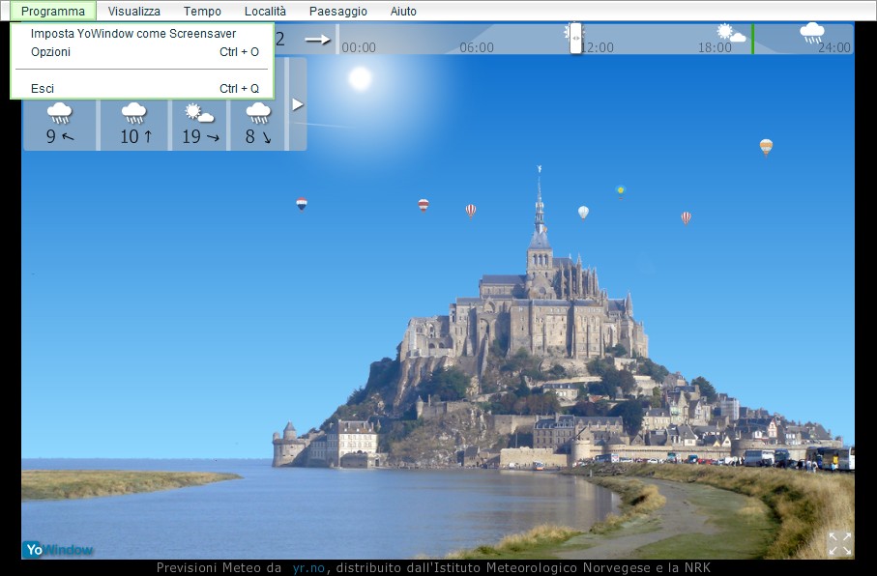
Task: Choose Imposta YoWindow come Screensaver
Action: (x=142, y=34)
